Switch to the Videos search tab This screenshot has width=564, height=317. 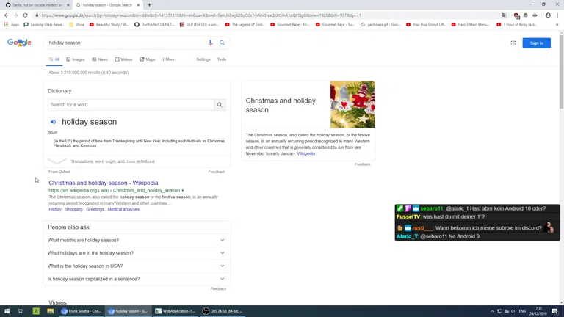pos(123,59)
